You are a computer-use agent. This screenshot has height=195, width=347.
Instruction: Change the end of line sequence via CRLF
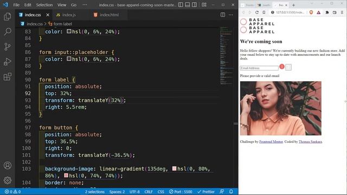tap(149, 192)
